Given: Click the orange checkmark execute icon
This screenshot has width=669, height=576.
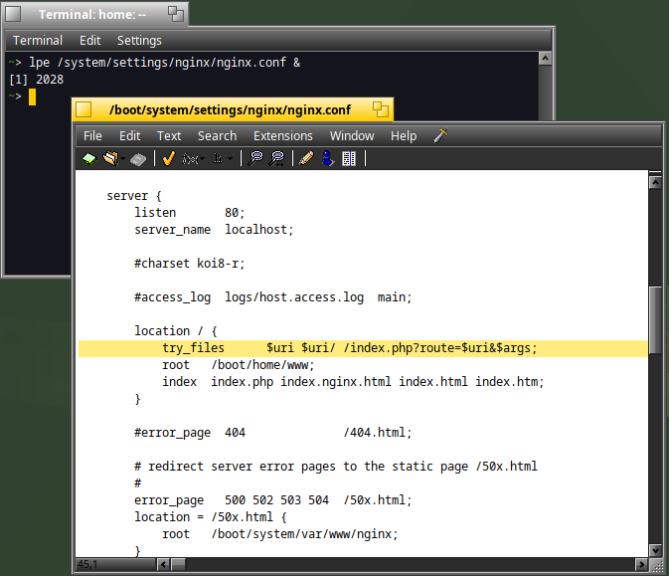Looking at the screenshot, I should click(x=169, y=159).
